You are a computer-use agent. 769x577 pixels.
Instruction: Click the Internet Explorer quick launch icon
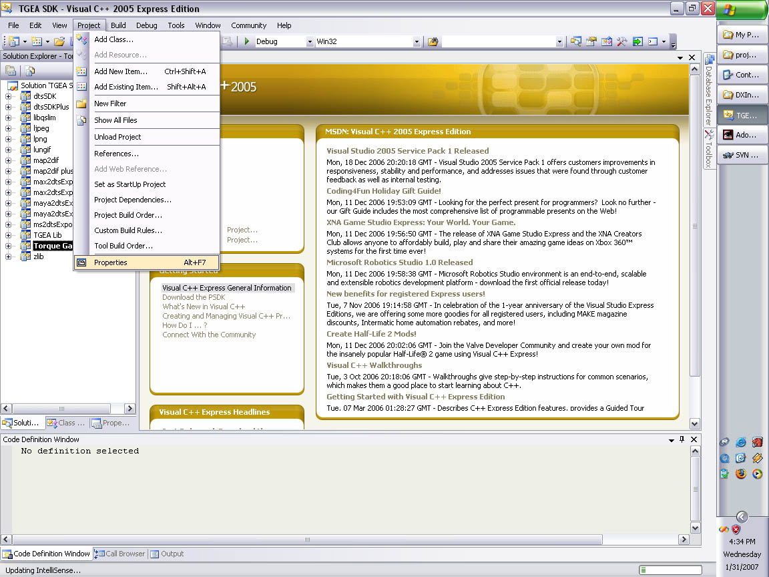coord(741,443)
